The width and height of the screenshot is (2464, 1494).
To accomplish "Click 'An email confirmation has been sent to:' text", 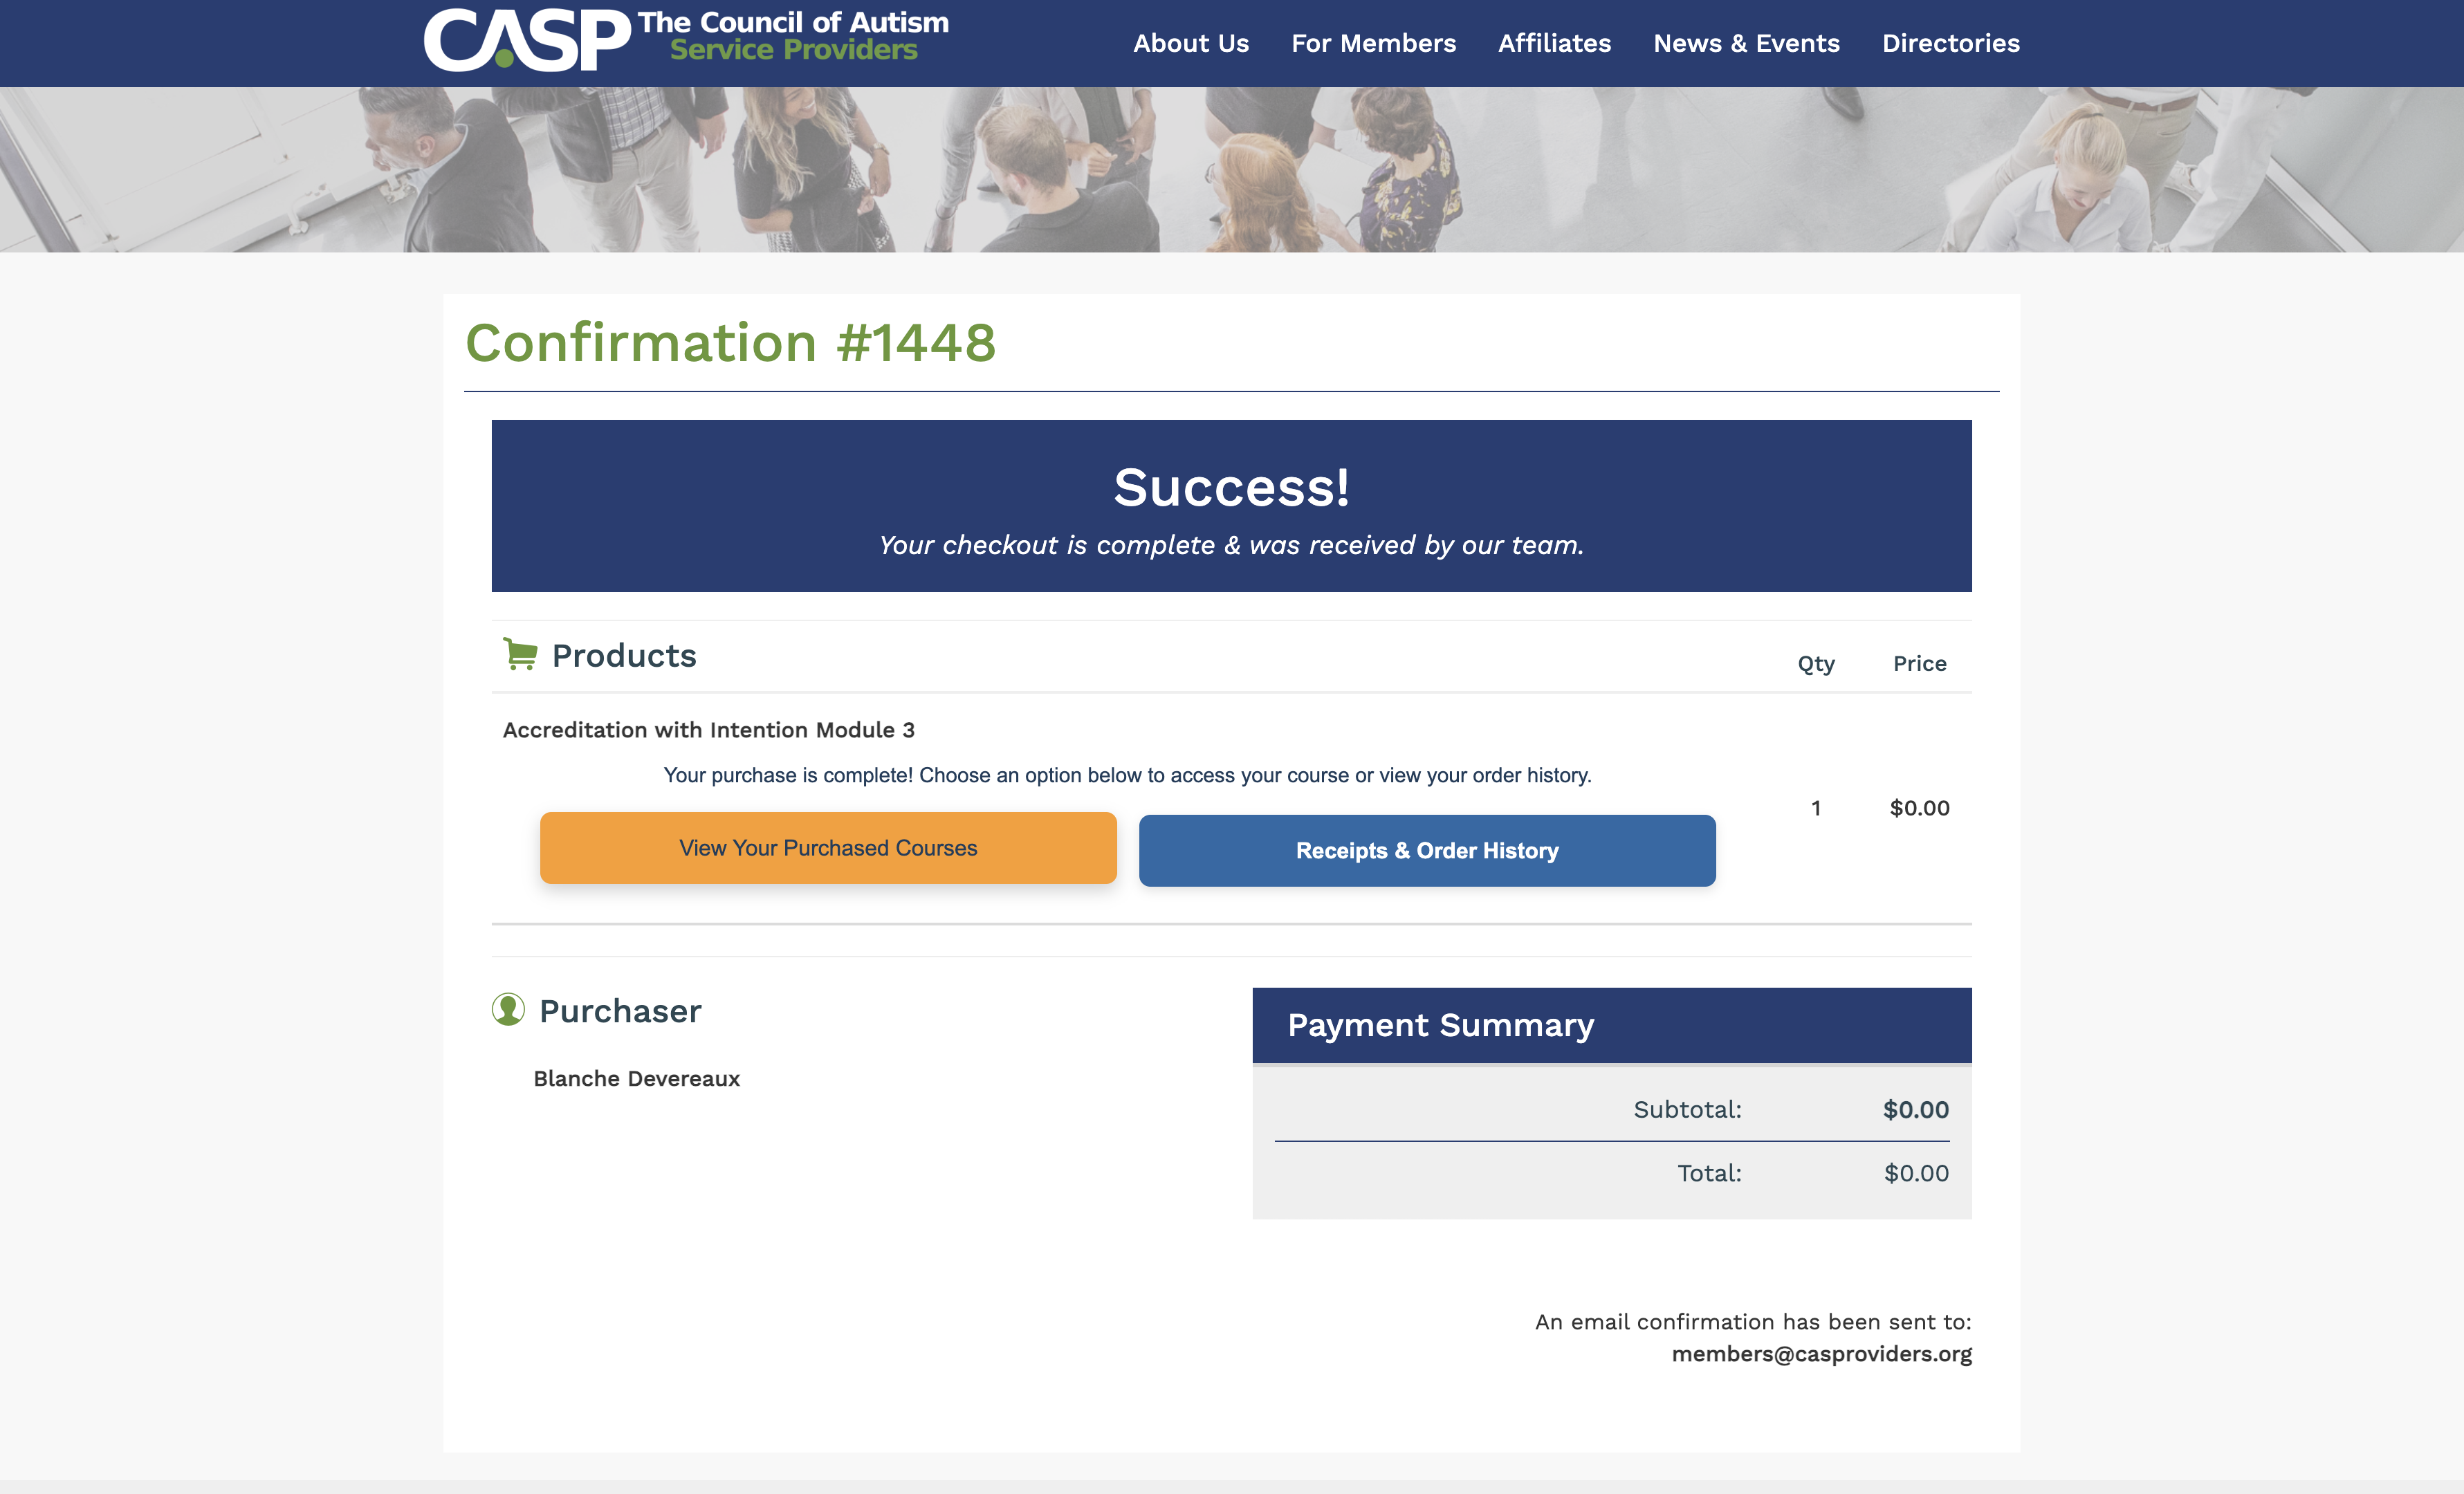I will (1753, 1321).
